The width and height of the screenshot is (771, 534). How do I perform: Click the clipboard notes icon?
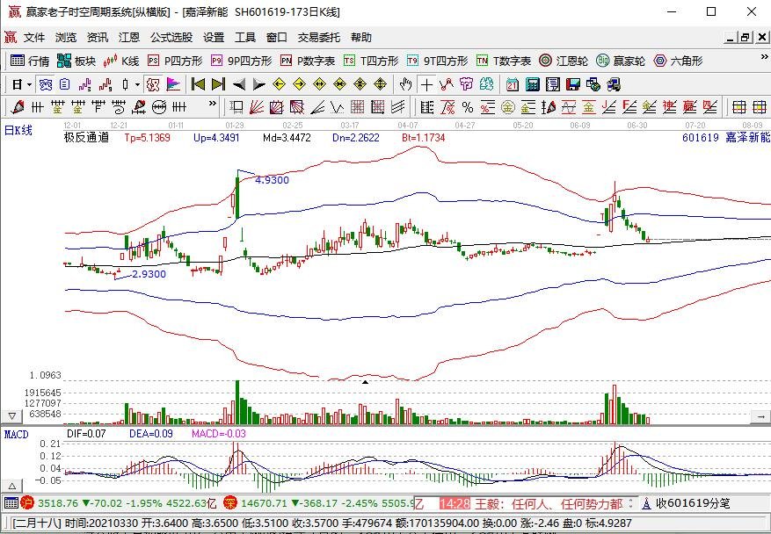tap(65, 84)
